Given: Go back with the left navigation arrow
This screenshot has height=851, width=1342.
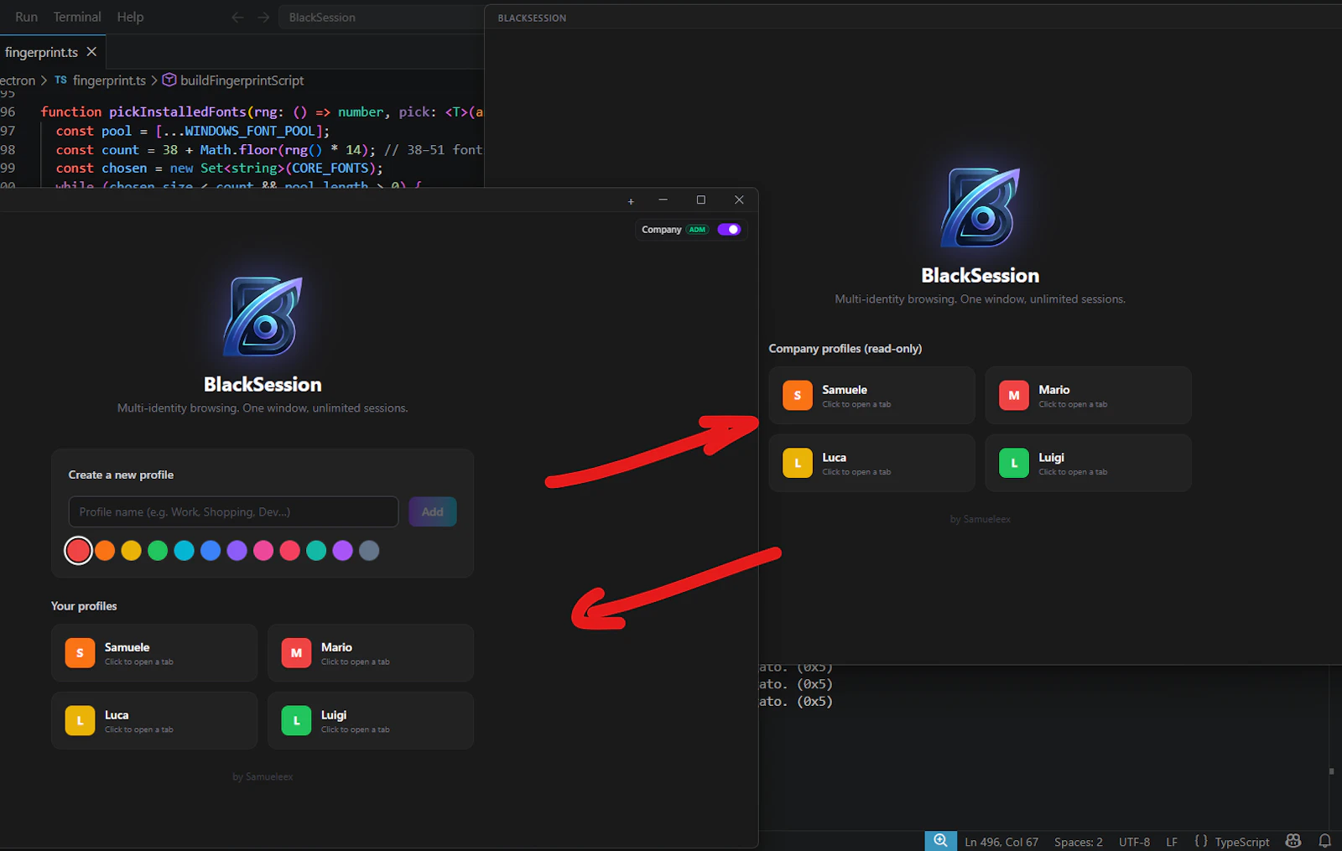Looking at the screenshot, I should (x=237, y=17).
